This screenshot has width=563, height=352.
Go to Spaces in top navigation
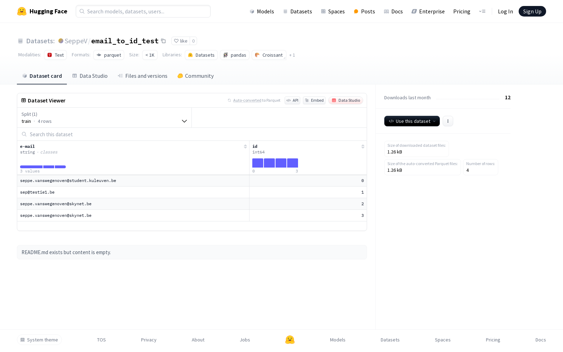(333, 12)
